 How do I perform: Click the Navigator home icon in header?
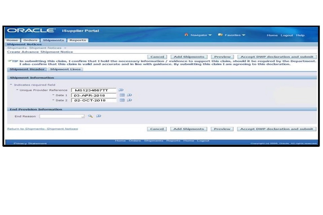pyautogui.click(x=186, y=35)
